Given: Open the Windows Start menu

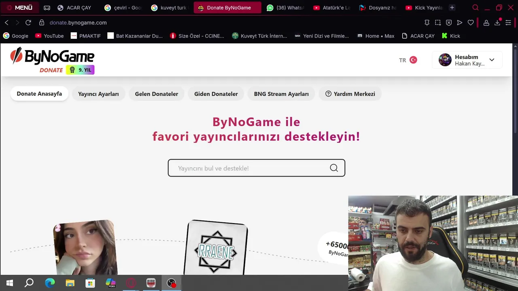Looking at the screenshot, I should tap(10, 283).
